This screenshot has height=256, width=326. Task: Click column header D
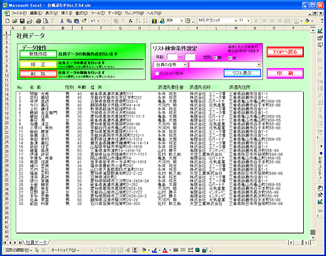pos(63,28)
